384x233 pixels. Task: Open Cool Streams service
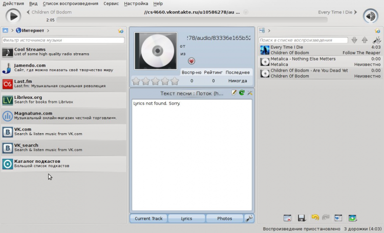coord(63,52)
